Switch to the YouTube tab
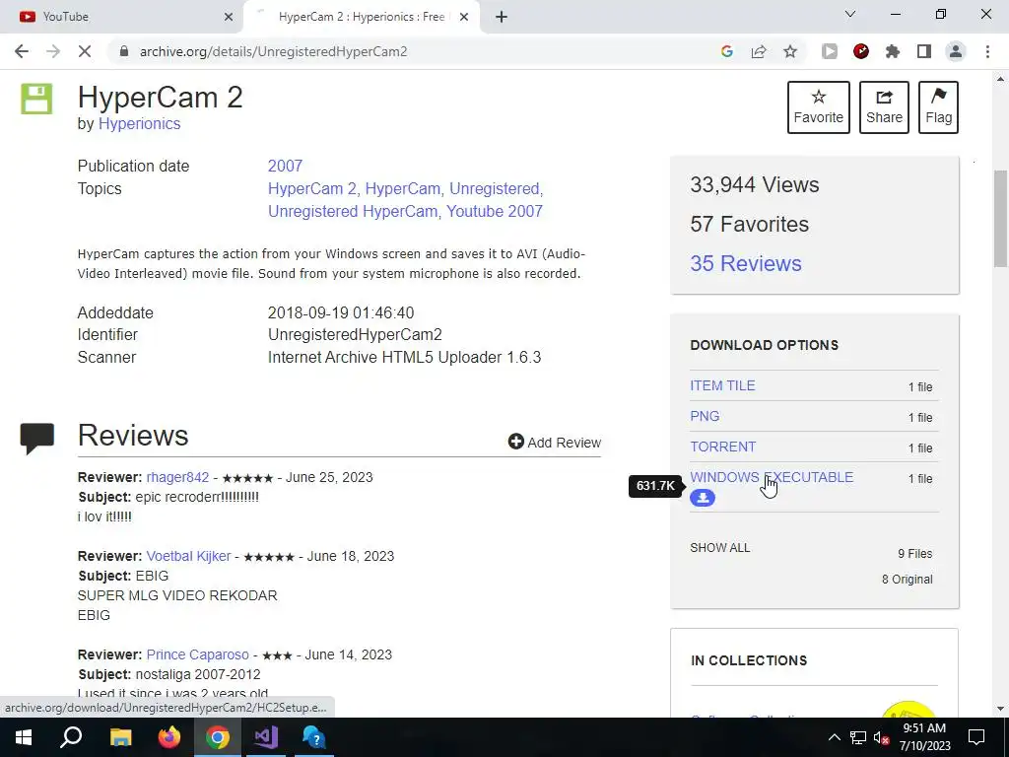 tap(122, 17)
